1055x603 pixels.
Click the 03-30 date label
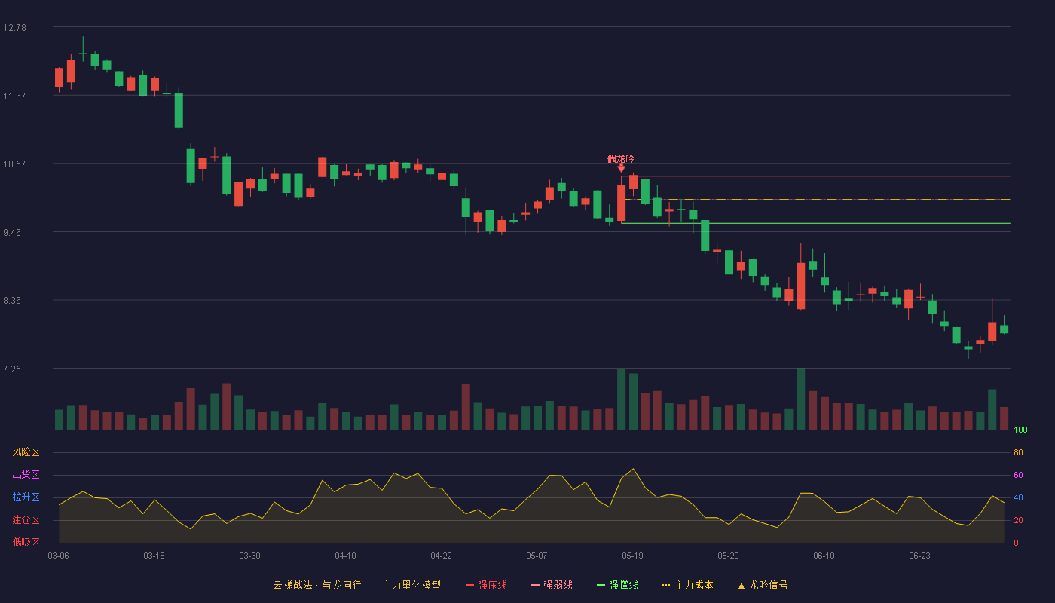coord(249,556)
